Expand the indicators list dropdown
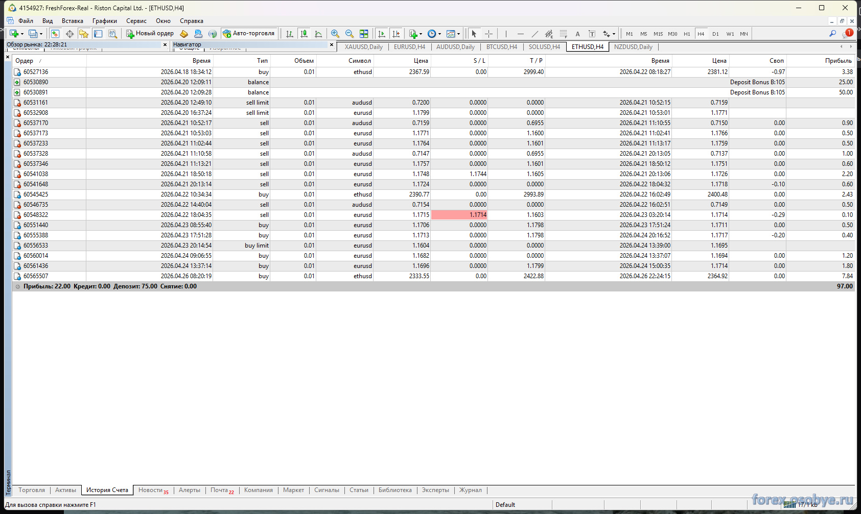The image size is (861, 514). 421,34
